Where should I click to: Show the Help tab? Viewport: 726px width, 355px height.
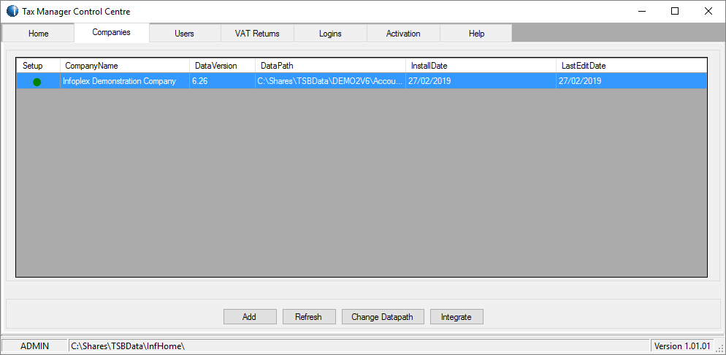tap(476, 34)
